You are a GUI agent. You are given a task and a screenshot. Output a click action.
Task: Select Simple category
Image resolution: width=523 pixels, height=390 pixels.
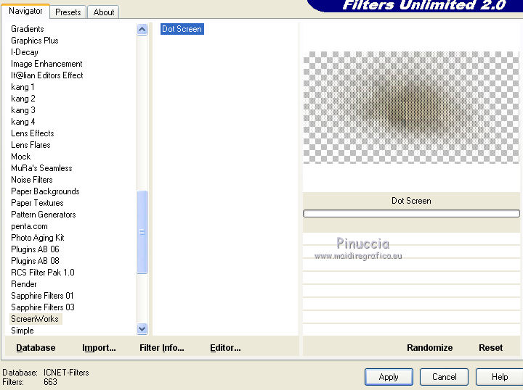coord(23,331)
